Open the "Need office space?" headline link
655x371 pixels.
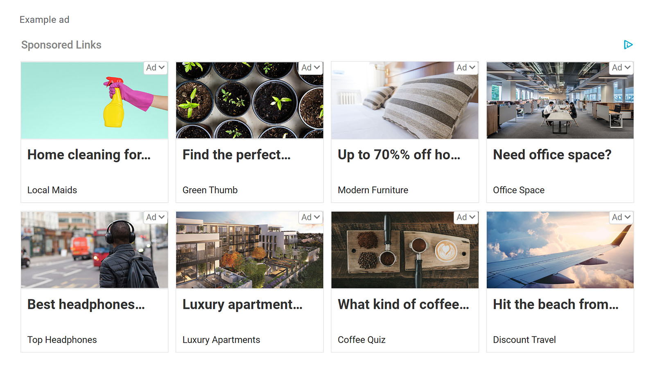click(552, 155)
